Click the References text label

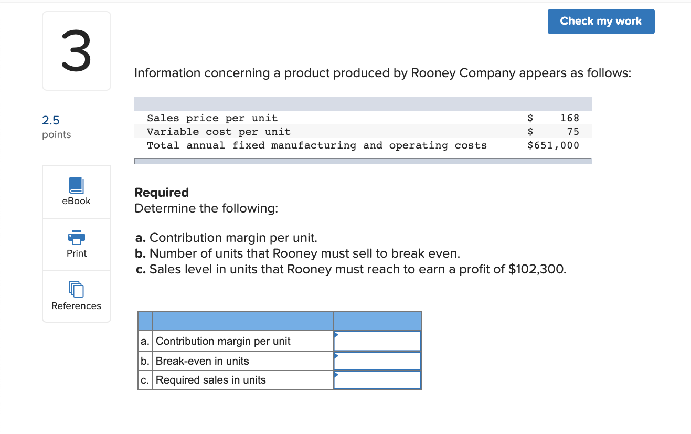76,305
